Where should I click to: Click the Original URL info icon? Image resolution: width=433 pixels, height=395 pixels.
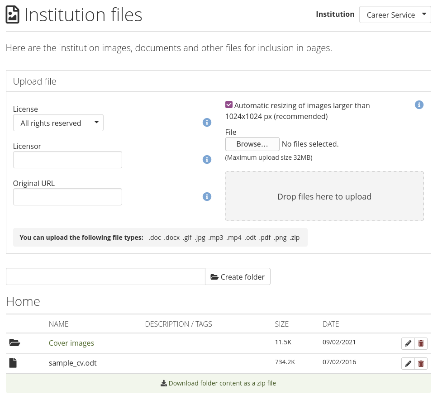click(x=207, y=196)
